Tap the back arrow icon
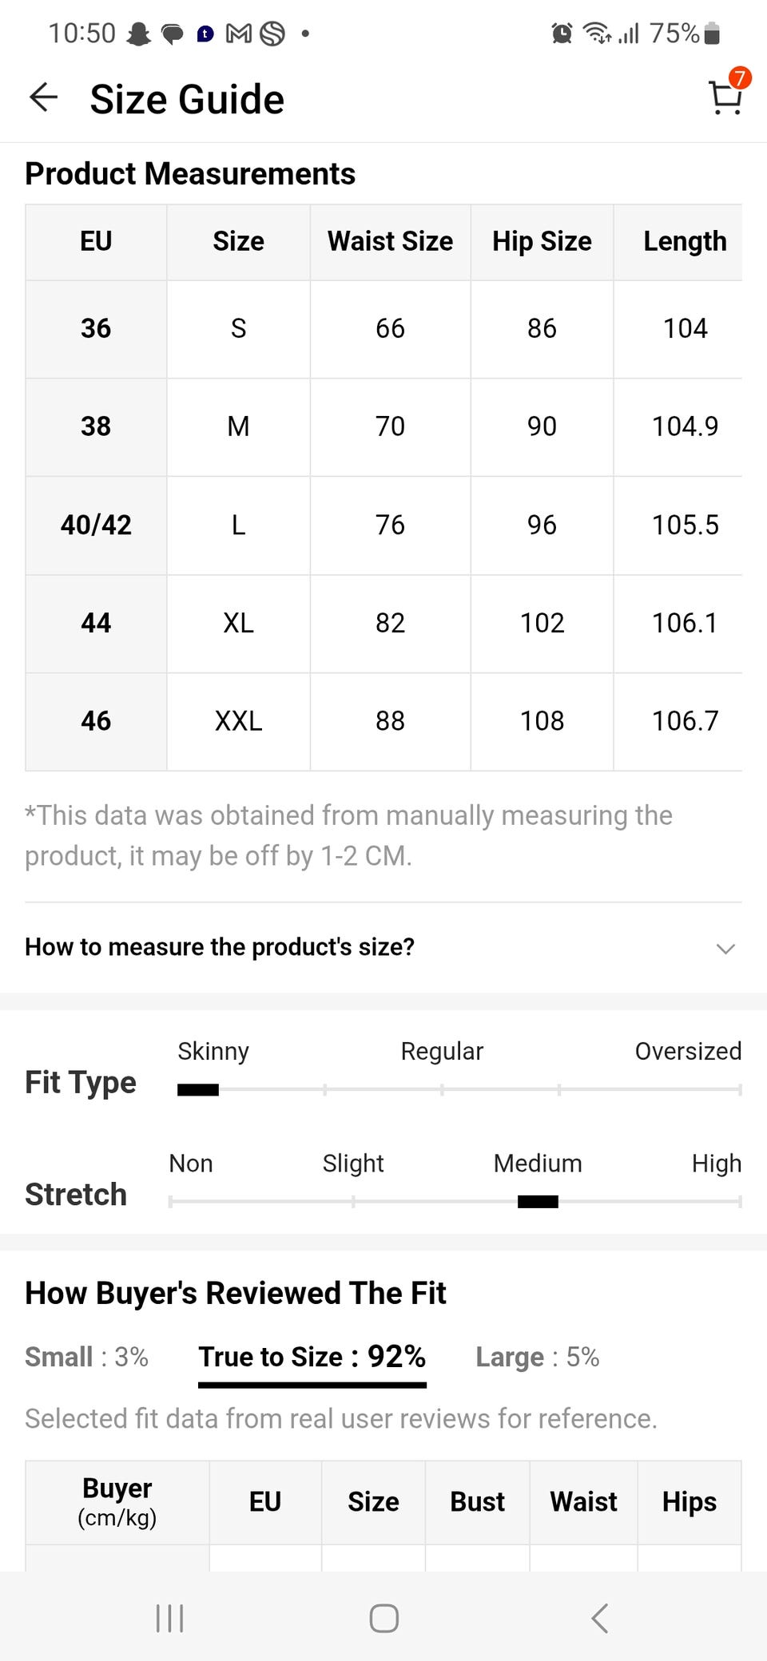This screenshot has width=767, height=1661. (44, 98)
